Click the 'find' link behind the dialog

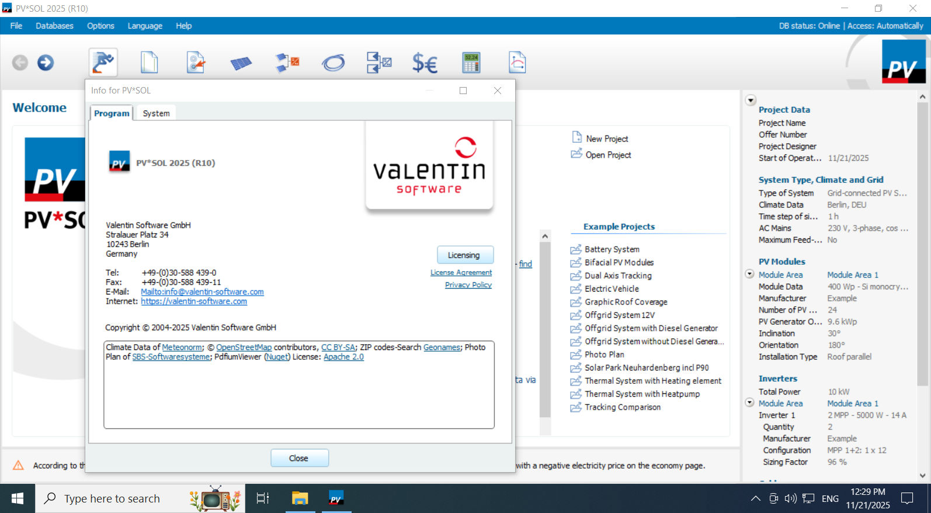[x=526, y=264]
